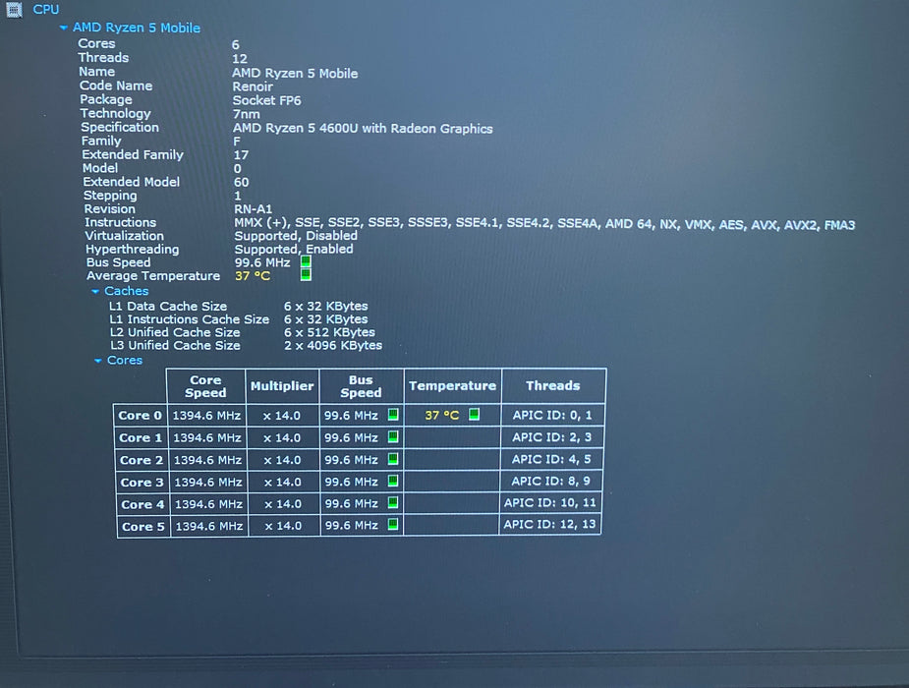Image resolution: width=909 pixels, height=688 pixels.
Task: Click APIC ID: 0, 1 cell
Action: 552,415
